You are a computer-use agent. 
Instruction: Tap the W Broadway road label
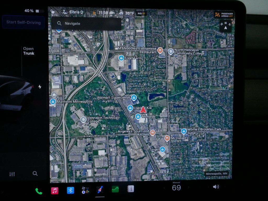[169, 119]
